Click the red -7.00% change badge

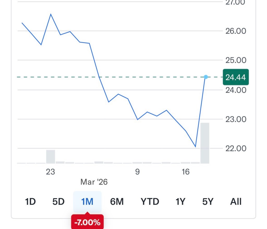pyautogui.click(x=87, y=222)
